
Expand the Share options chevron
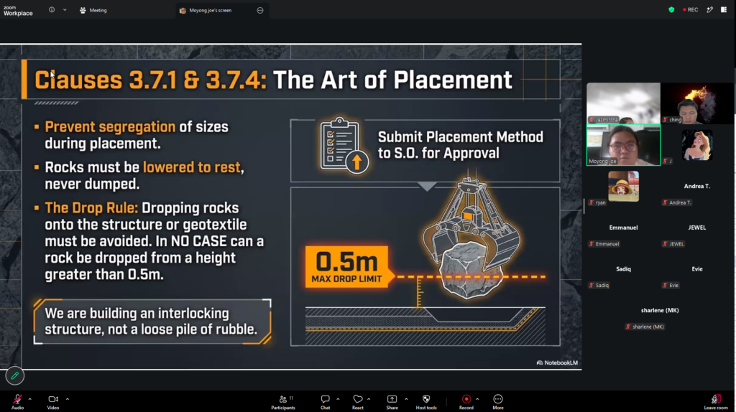point(406,399)
